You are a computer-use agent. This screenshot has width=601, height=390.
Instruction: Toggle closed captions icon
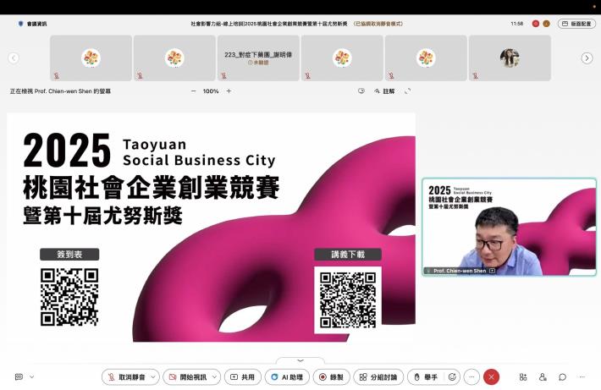[19, 377]
